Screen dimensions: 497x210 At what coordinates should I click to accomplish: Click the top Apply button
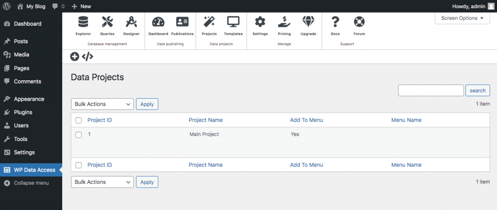(147, 104)
